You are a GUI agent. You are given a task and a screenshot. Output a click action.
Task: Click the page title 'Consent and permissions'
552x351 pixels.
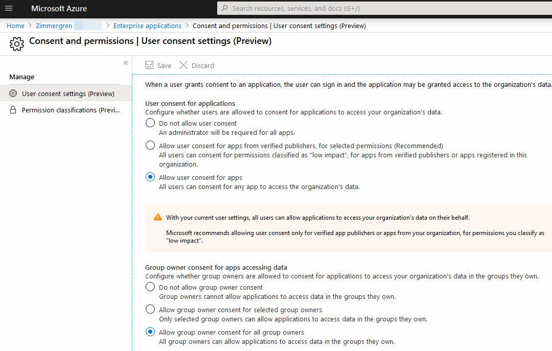coord(81,41)
